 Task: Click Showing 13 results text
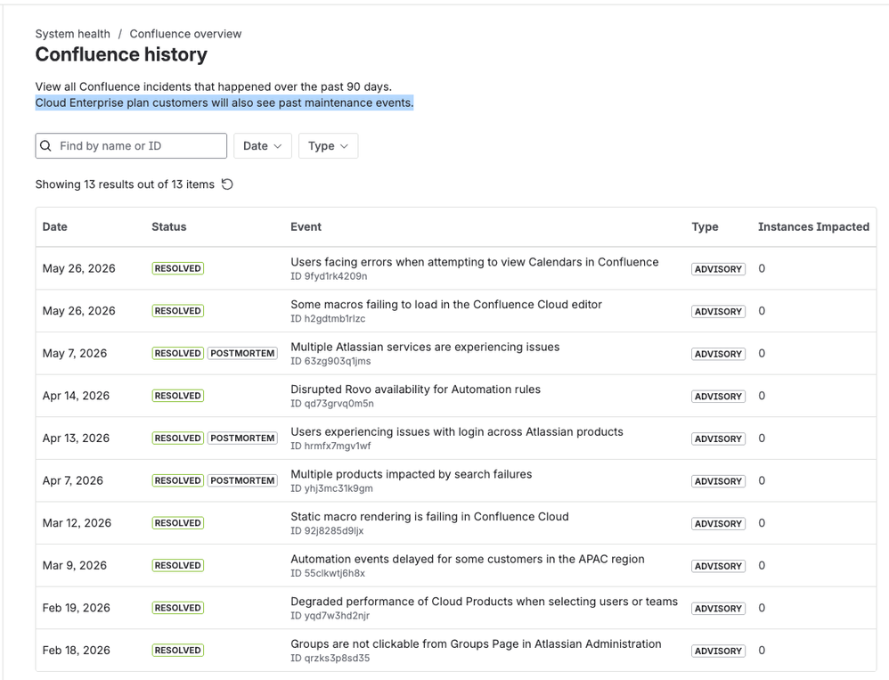pos(125,184)
